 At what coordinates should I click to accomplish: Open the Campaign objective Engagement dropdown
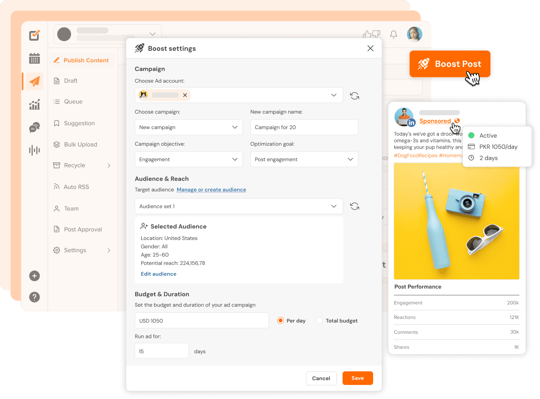tap(189, 159)
